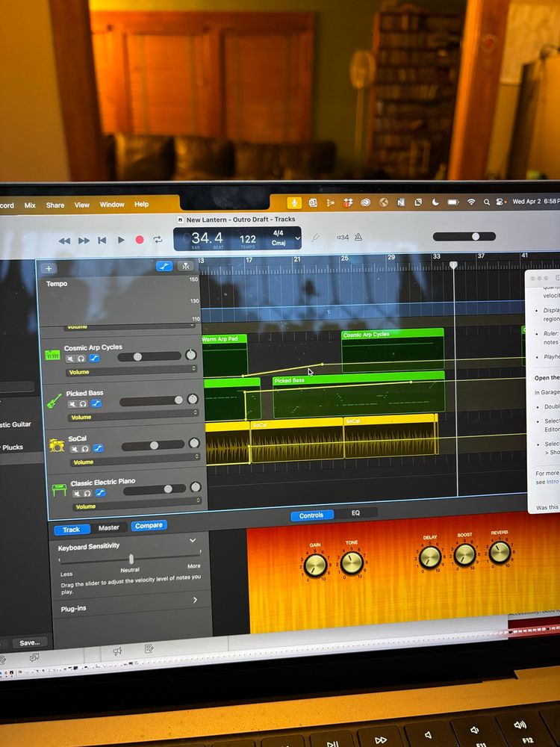The width and height of the screenshot is (560, 747).
Task: Fast-forward the GarageBand playhead
Action: pos(84,241)
